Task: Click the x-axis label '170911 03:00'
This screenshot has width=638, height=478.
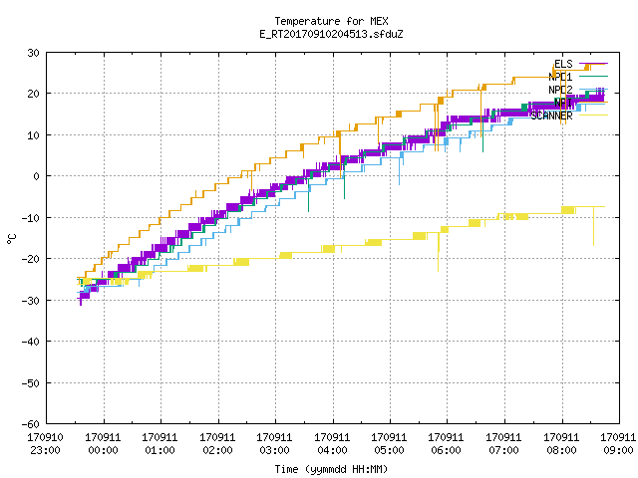Action: coord(275,444)
